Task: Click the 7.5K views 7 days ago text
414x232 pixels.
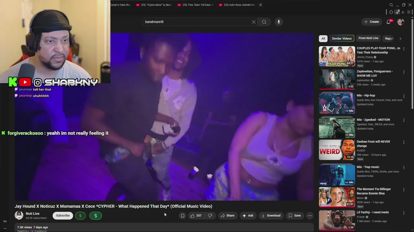Action: click(x=32, y=227)
